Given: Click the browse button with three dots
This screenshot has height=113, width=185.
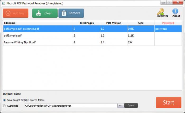Looking at the screenshot, I should (x=121, y=105).
